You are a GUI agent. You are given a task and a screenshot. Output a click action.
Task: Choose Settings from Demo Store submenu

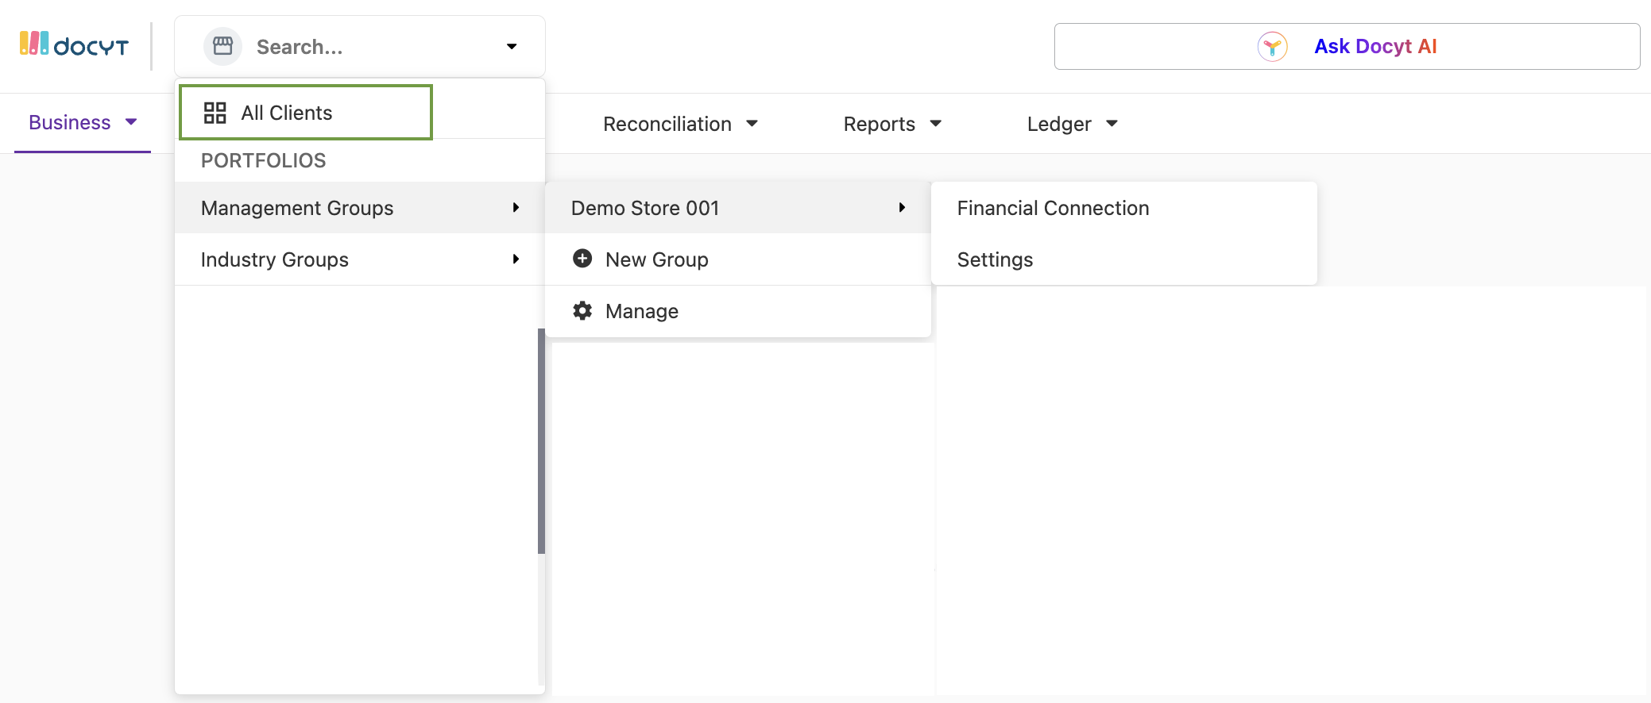point(995,259)
